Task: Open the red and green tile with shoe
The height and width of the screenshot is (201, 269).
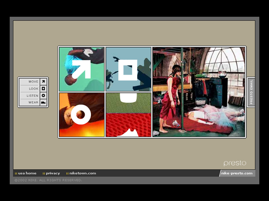Action: 128,115
